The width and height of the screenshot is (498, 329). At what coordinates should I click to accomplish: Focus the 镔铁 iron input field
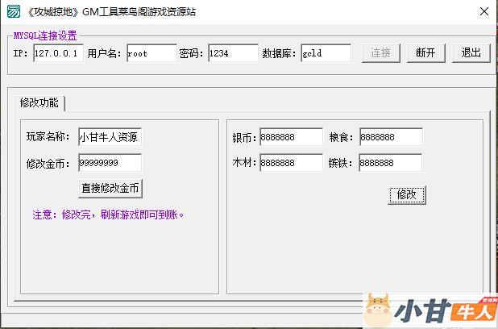pos(390,163)
